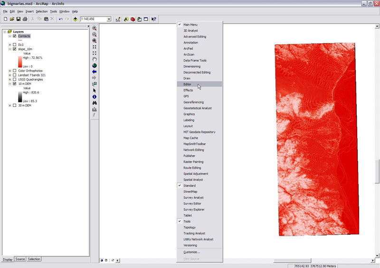This screenshot has height=268, width=380.
Task: Open the Window menu
Action: click(64, 11)
